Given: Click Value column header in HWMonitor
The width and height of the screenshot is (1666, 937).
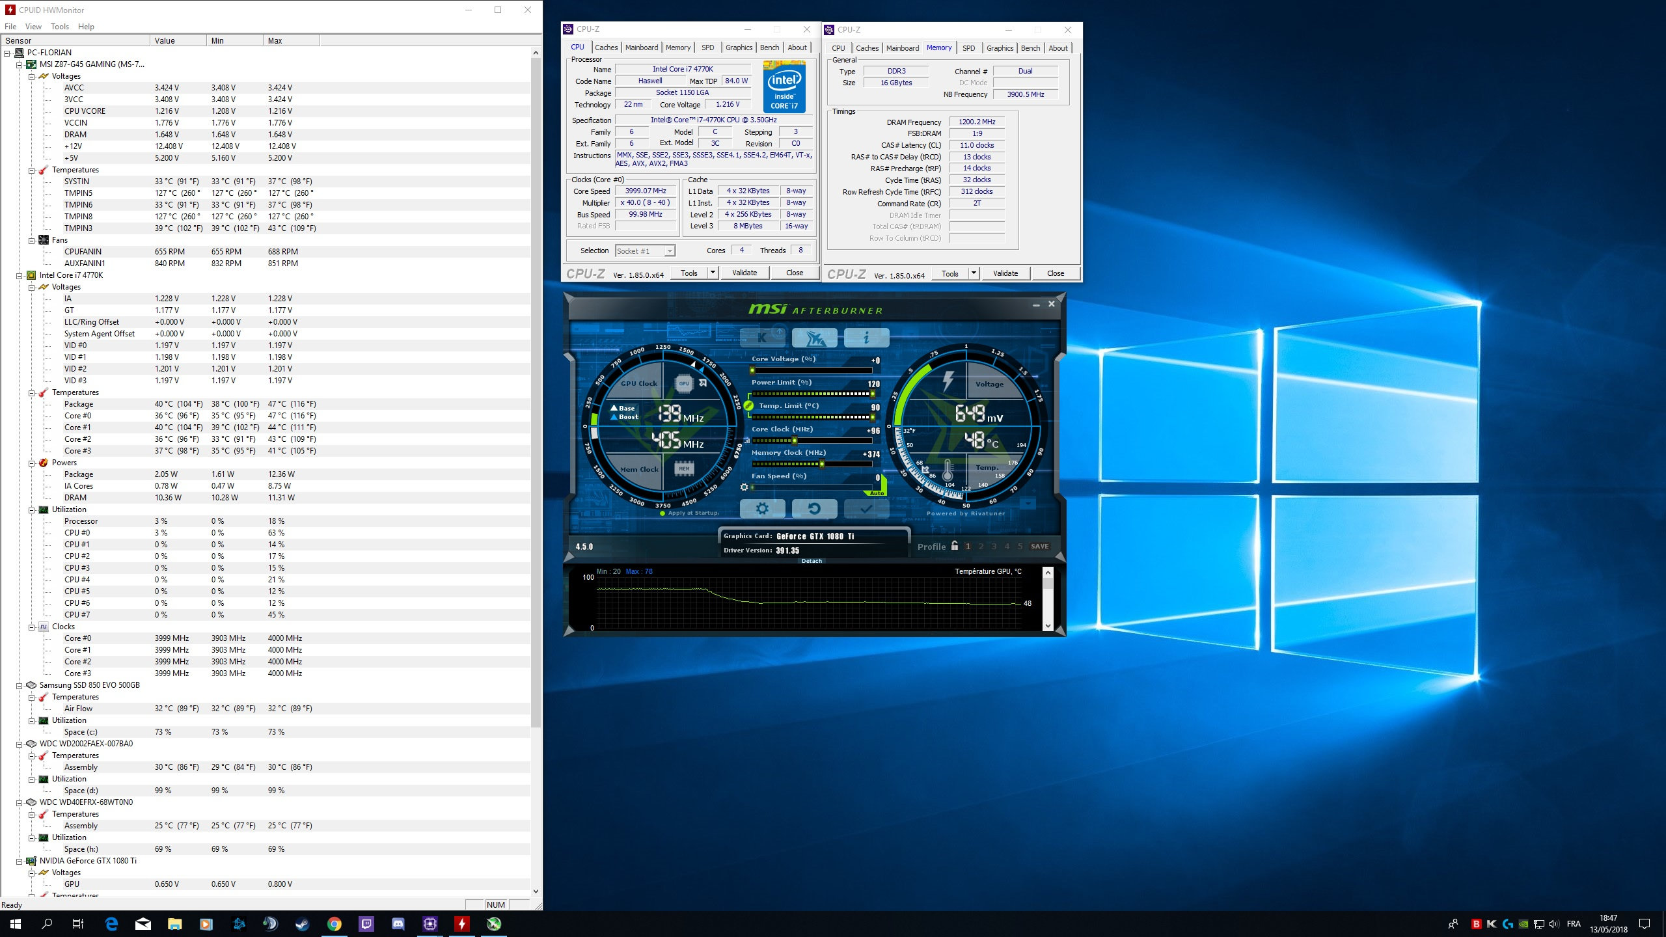Looking at the screenshot, I should click(178, 40).
